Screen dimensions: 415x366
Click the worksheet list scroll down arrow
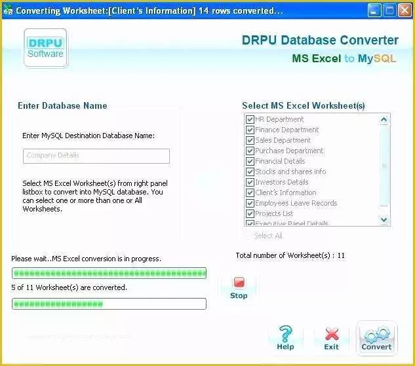384,219
